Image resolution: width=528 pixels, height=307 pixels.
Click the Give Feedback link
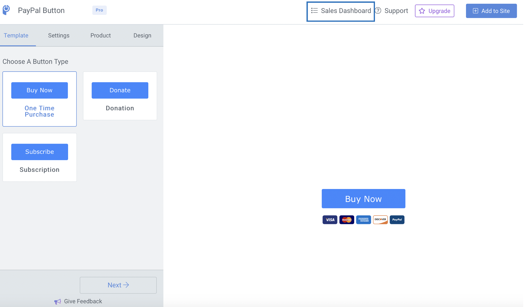click(78, 301)
